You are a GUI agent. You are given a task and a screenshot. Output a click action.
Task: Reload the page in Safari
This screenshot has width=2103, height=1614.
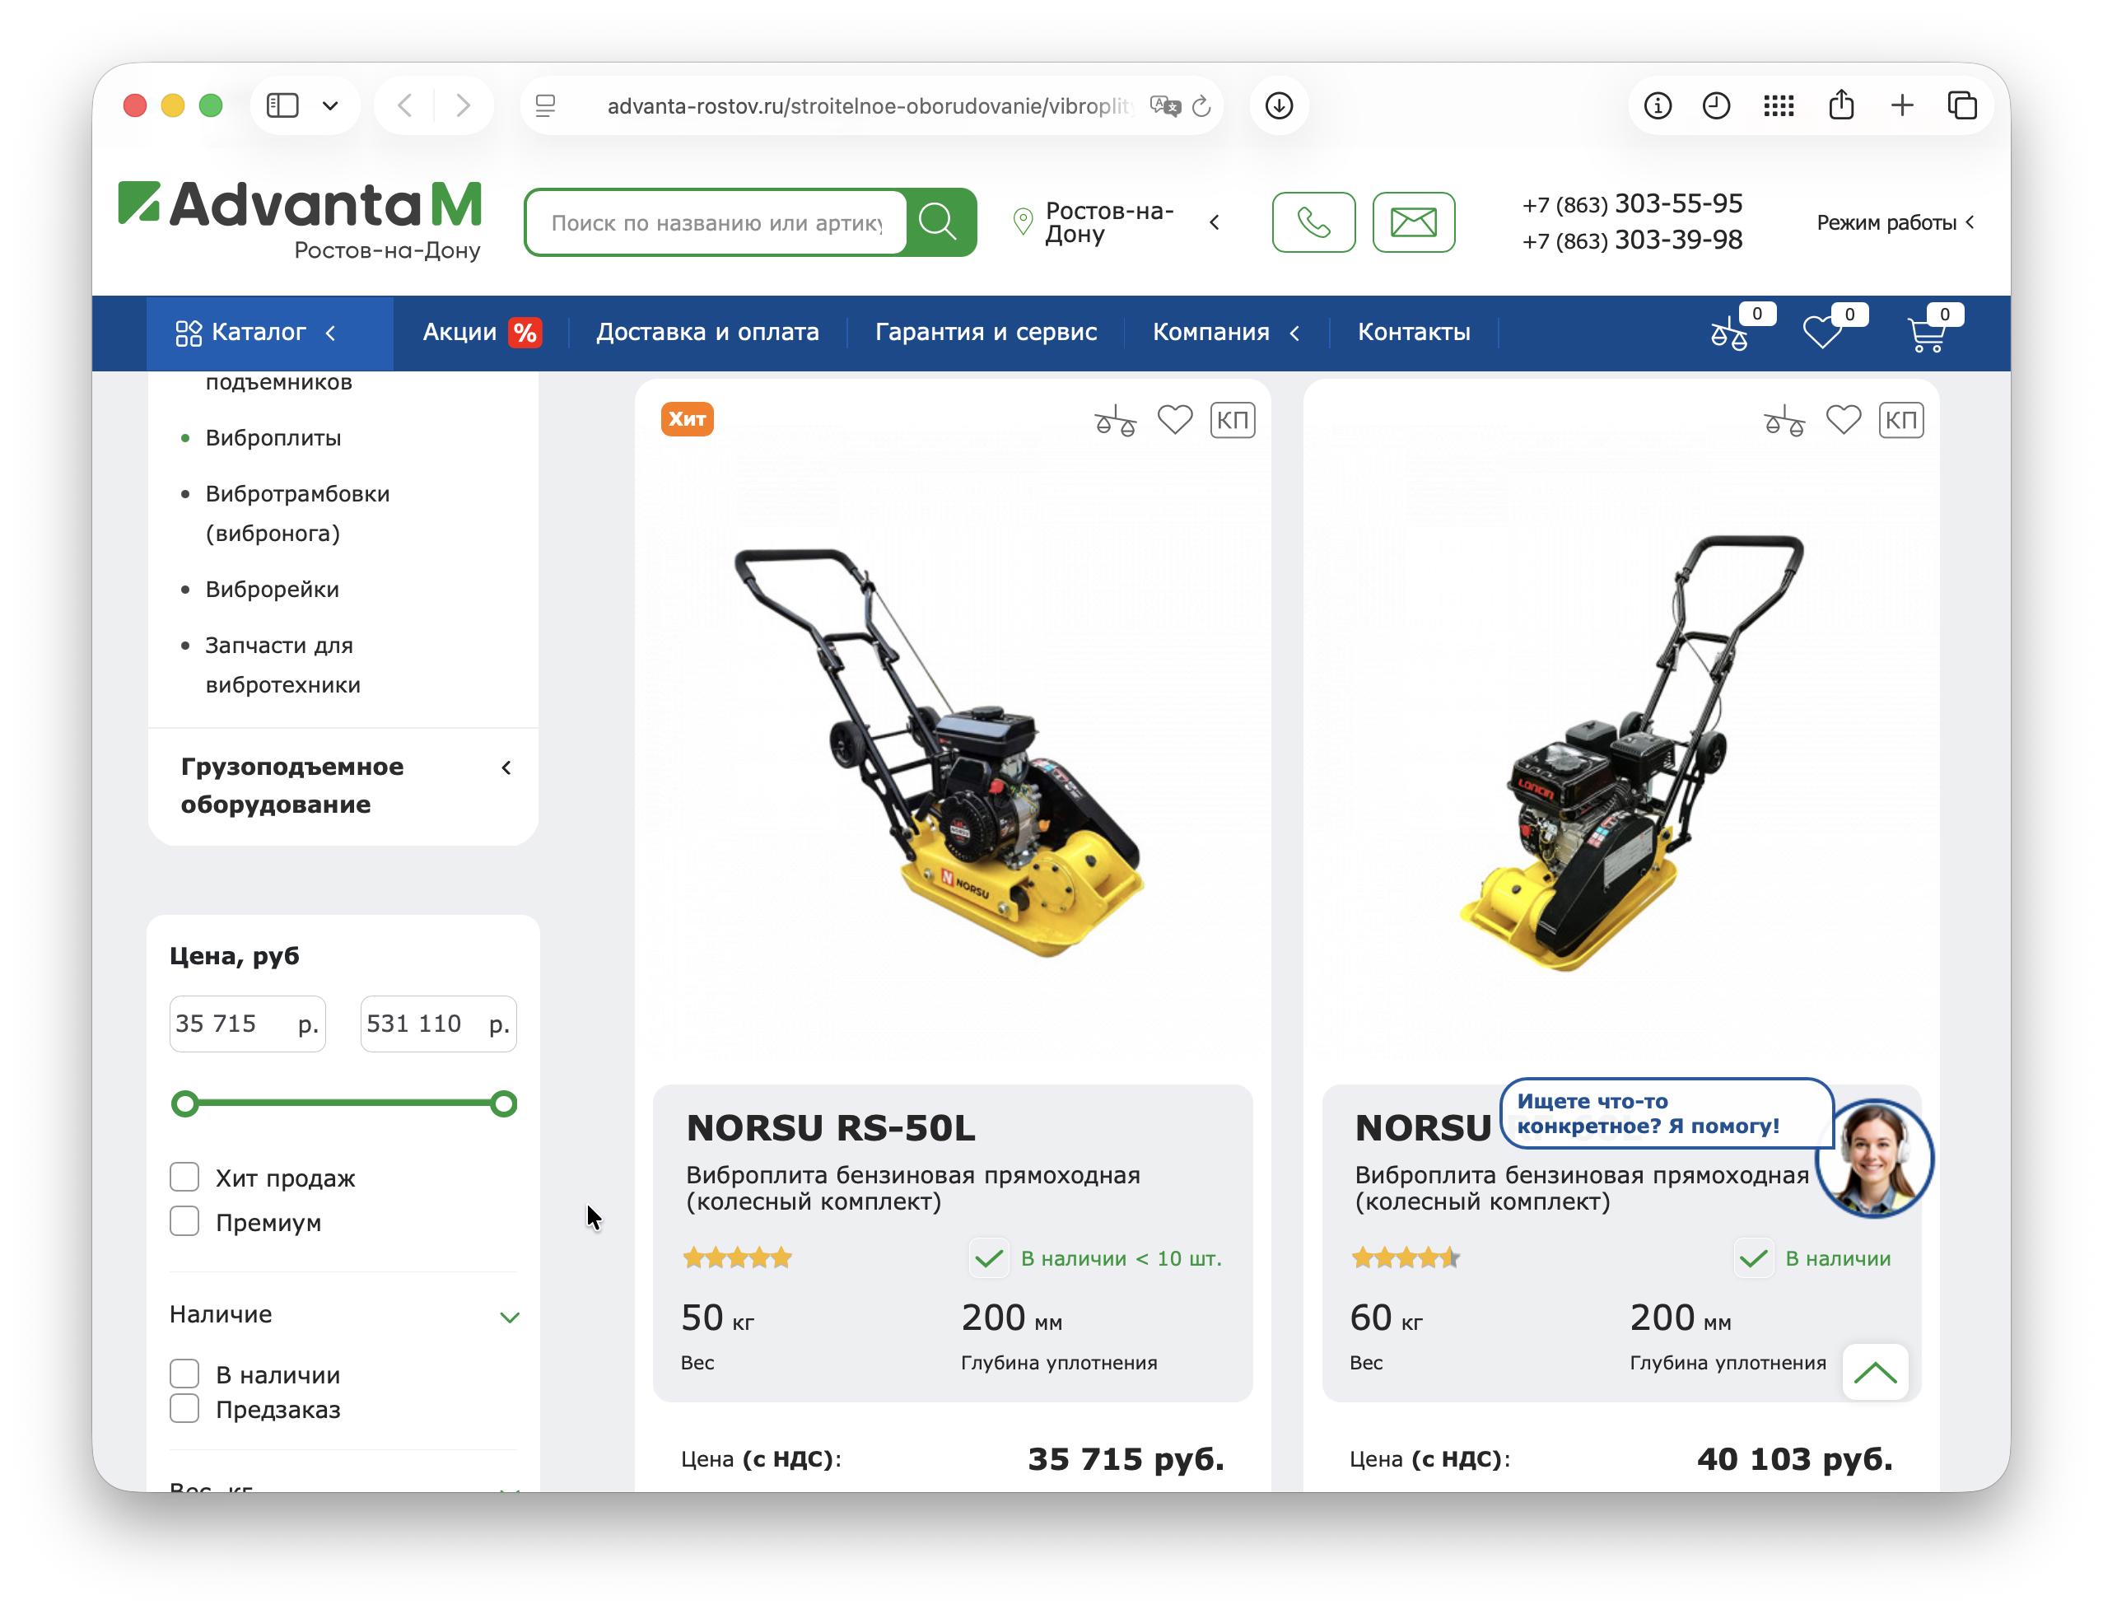tap(1201, 105)
